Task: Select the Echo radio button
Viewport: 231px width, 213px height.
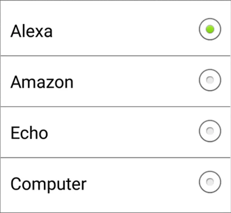Action: point(210,131)
